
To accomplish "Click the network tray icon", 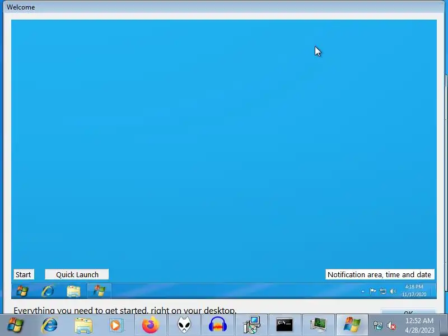I will point(378,325).
